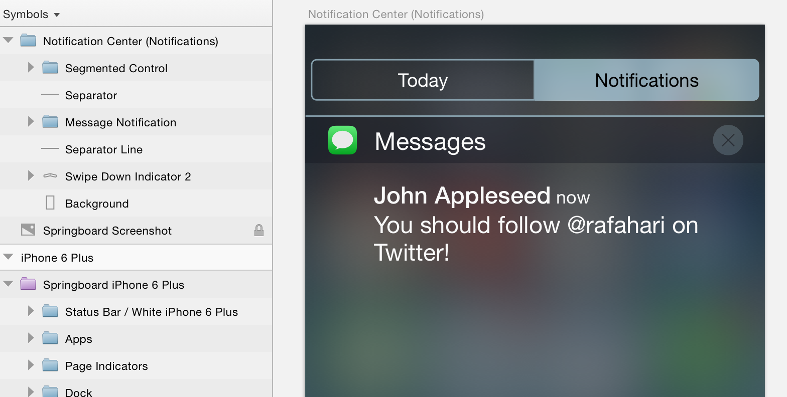Viewport: 787px width, 397px height.
Task: Click the purple Springboard iPhone 6 Plus folder icon
Action: (28, 284)
